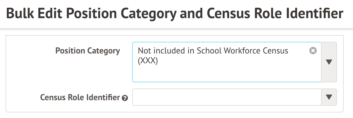Click the blank area below the selected category
This screenshot has height=118, width=353.
(x=227, y=74)
